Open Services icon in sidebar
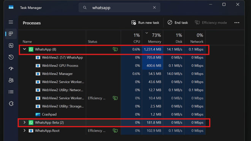Screen dimensions: 251x141 pyautogui.click(x=11, y=103)
